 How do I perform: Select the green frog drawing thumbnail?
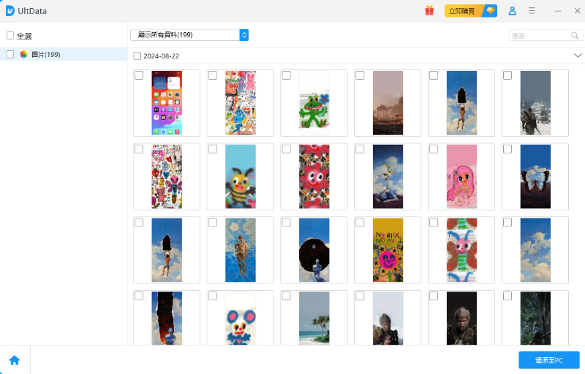[x=314, y=103]
